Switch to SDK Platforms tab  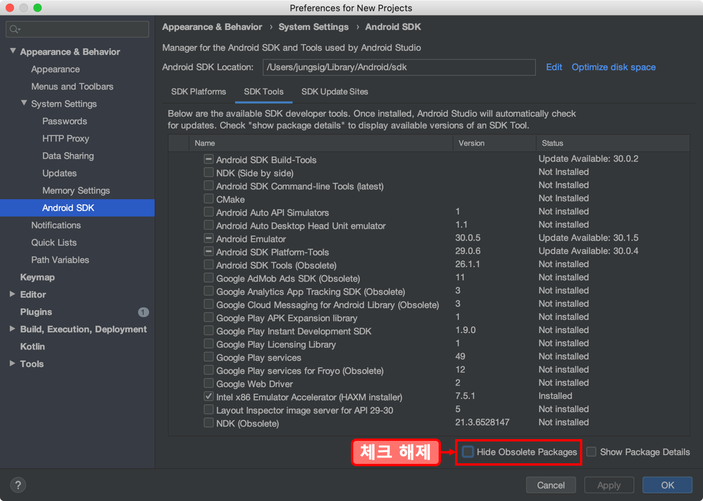(x=198, y=91)
